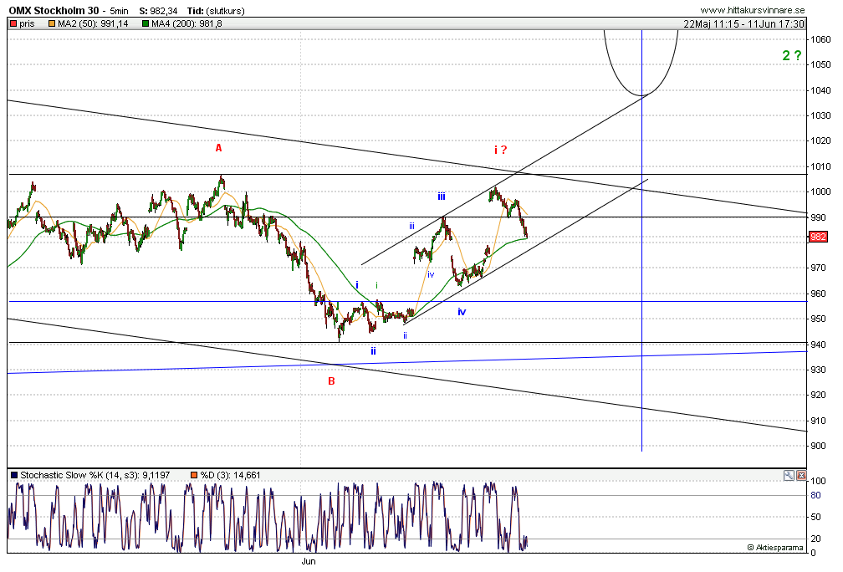Click the MA4 (200): 981,8 legend text
This screenshot has width=843, height=572.
coord(186,23)
